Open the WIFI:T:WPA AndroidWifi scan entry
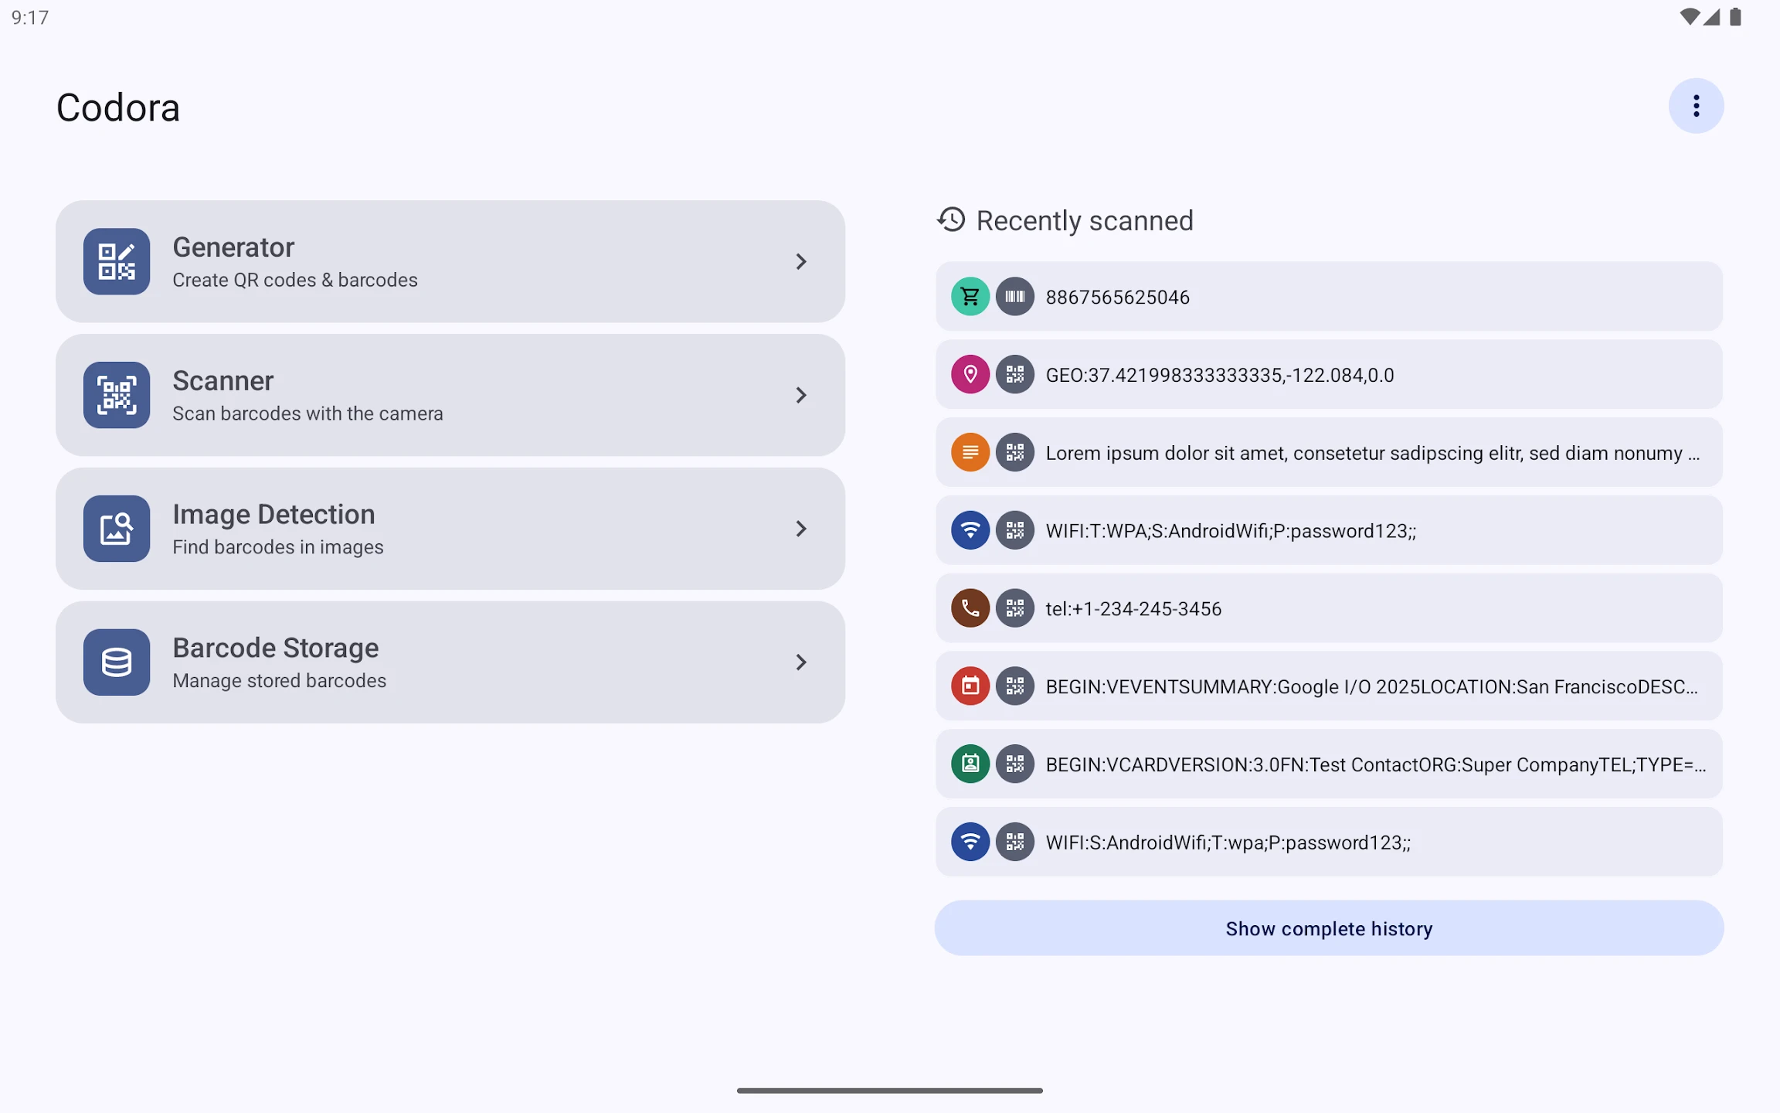The image size is (1780, 1113). 1329,530
